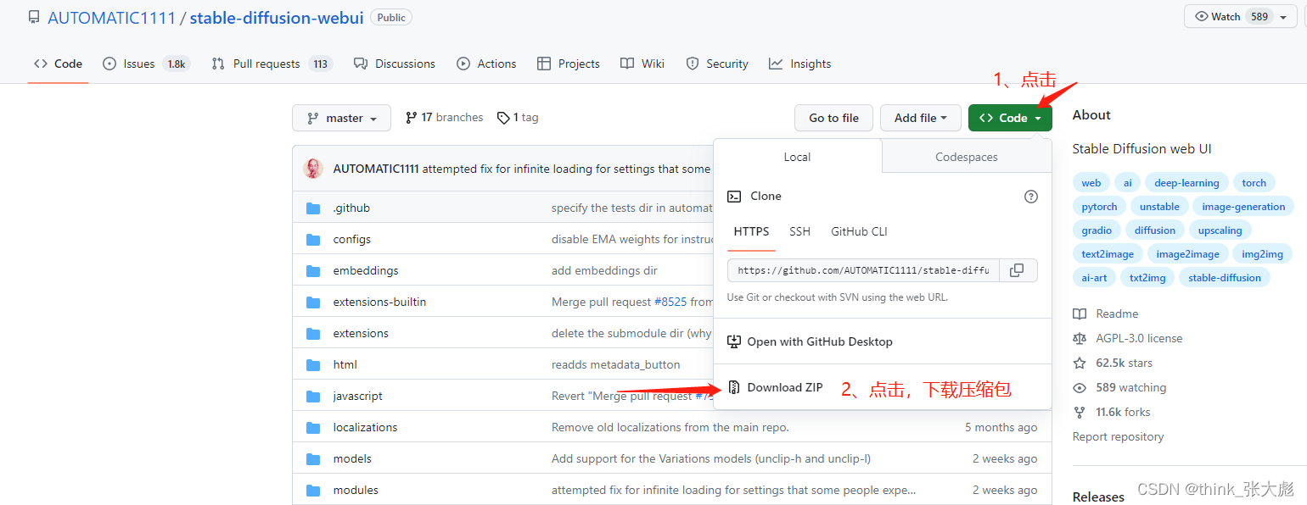This screenshot has height=505, width=1307.
Task: Click the upscaling topic tag
Action: click(1220, 230)
